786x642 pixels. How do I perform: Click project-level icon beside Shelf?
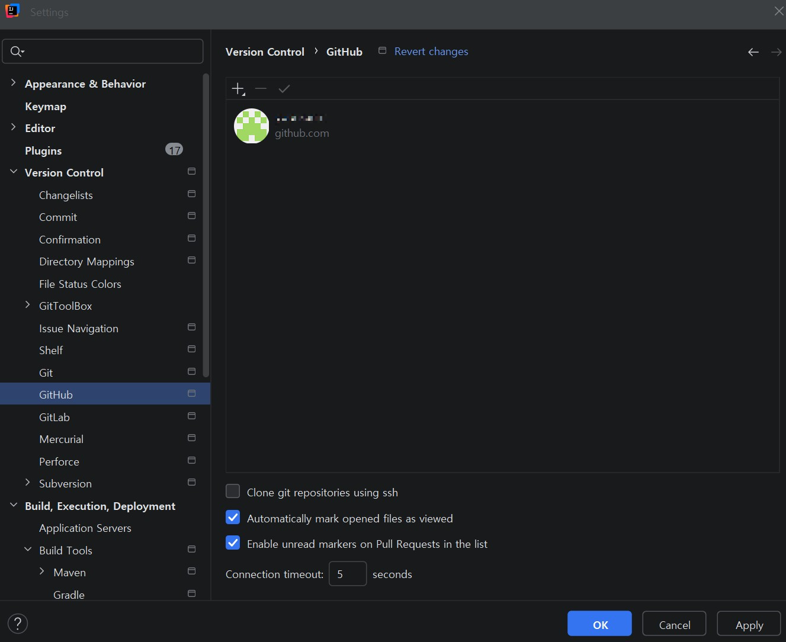(191, 349)
